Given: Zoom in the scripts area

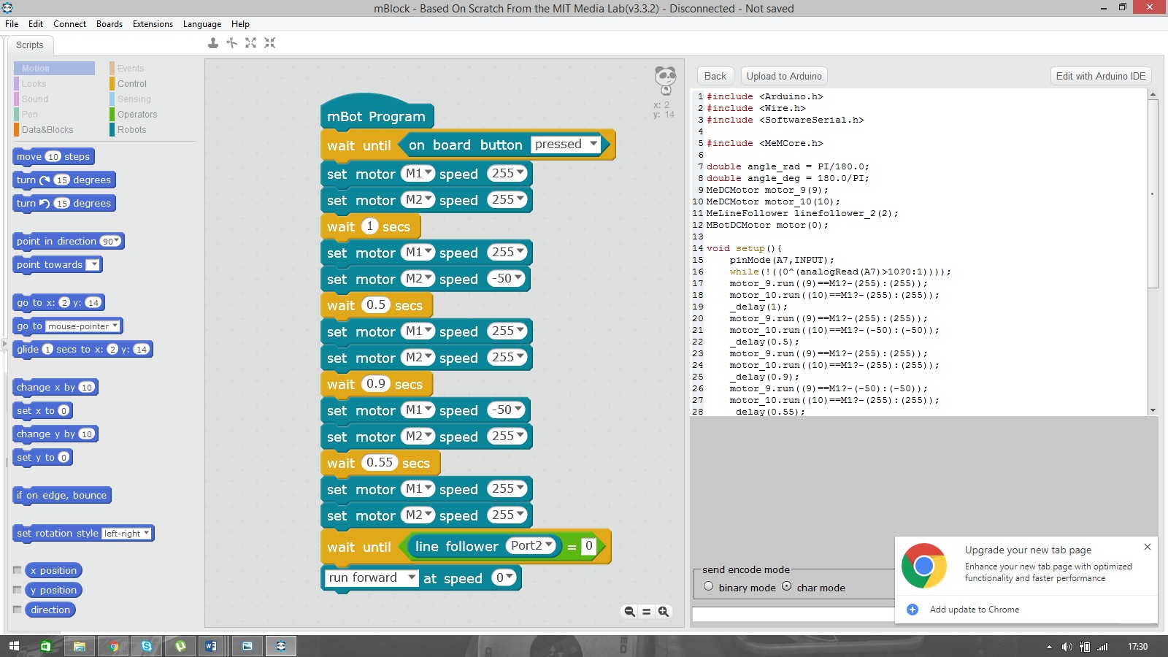Looking at the screenshot, I should click(x=664, y=612).
